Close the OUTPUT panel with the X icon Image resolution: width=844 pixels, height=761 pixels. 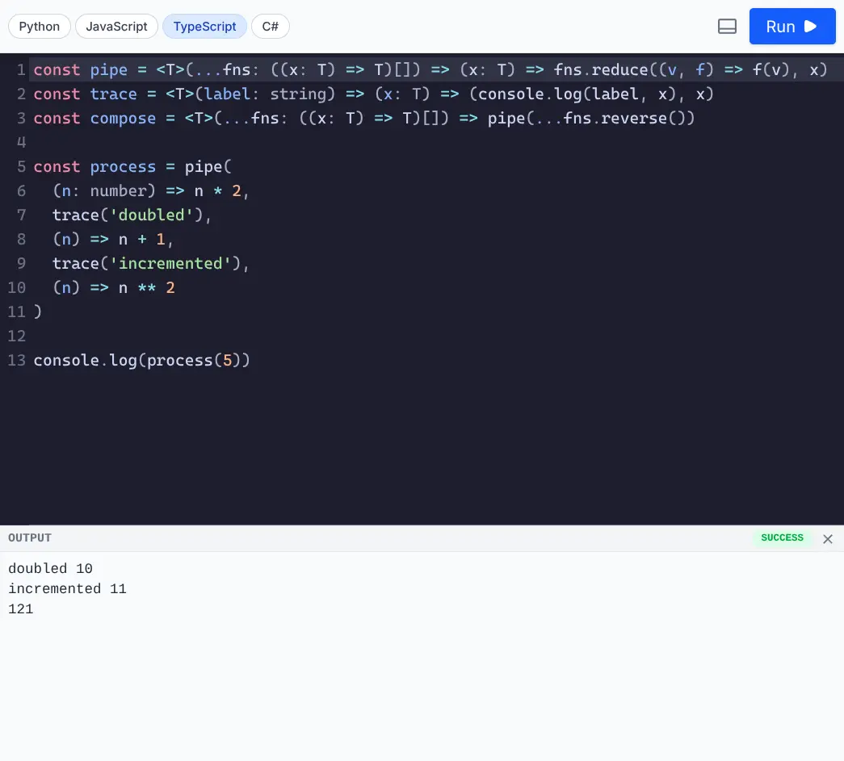(x=828, y=539)
